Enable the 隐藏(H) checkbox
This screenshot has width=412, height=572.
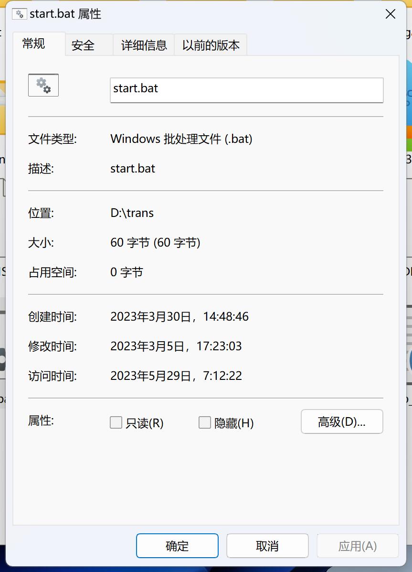click(x=204, y=422)
